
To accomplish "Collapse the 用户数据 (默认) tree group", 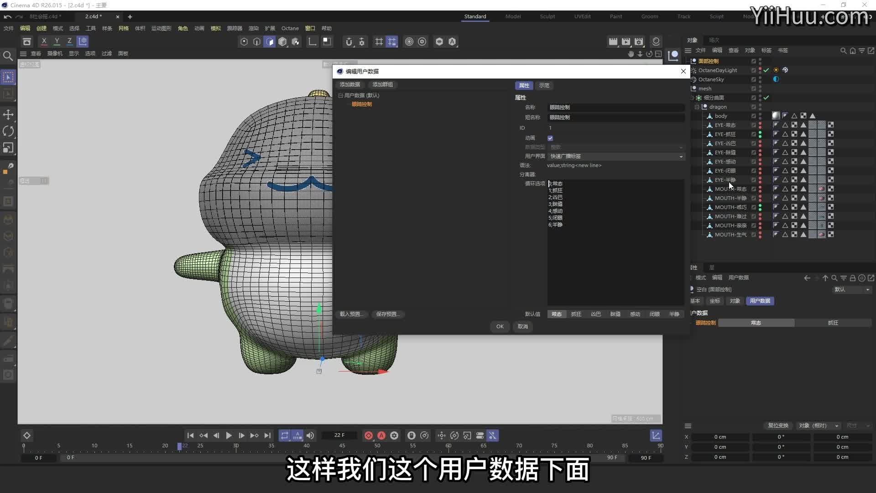I will [340, 95].
